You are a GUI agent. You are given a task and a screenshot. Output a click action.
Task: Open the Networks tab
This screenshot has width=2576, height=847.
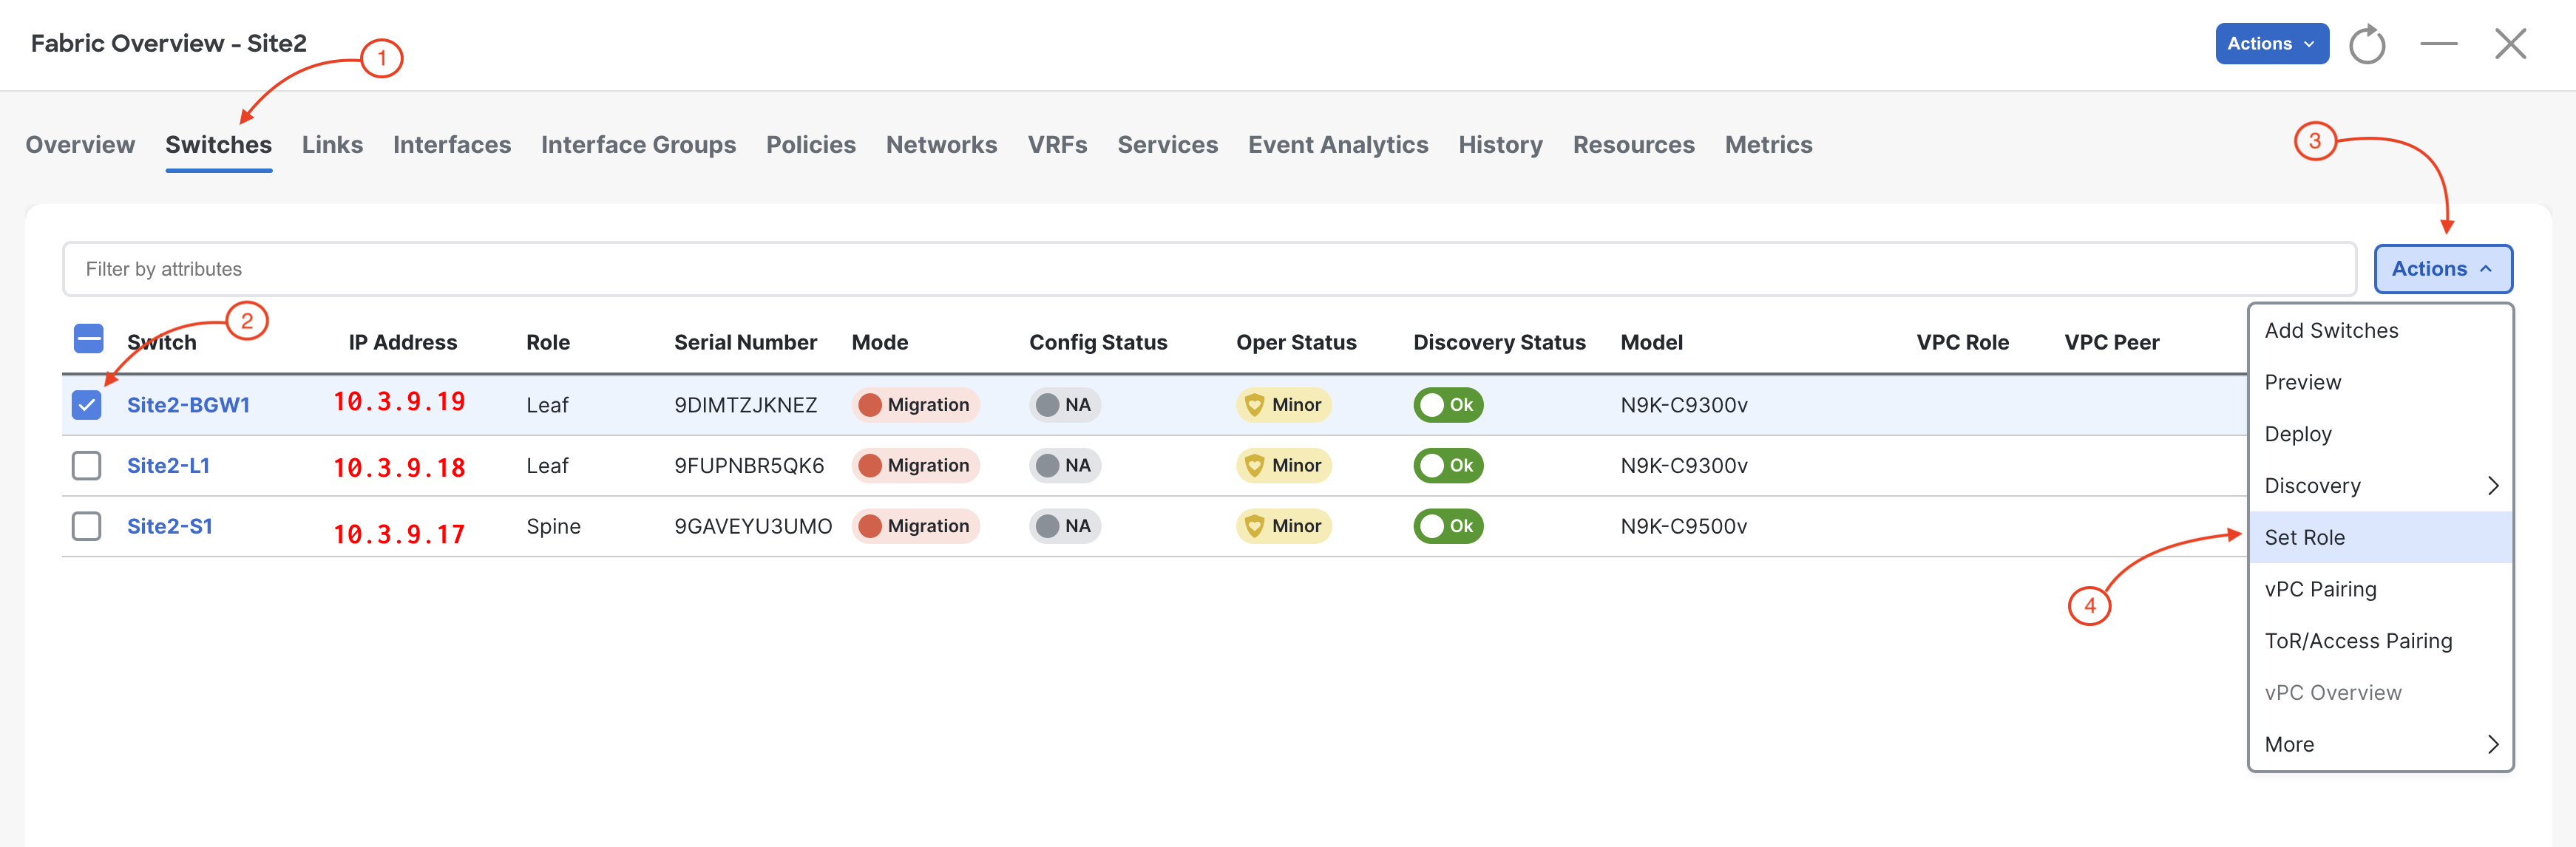point(941,145)
